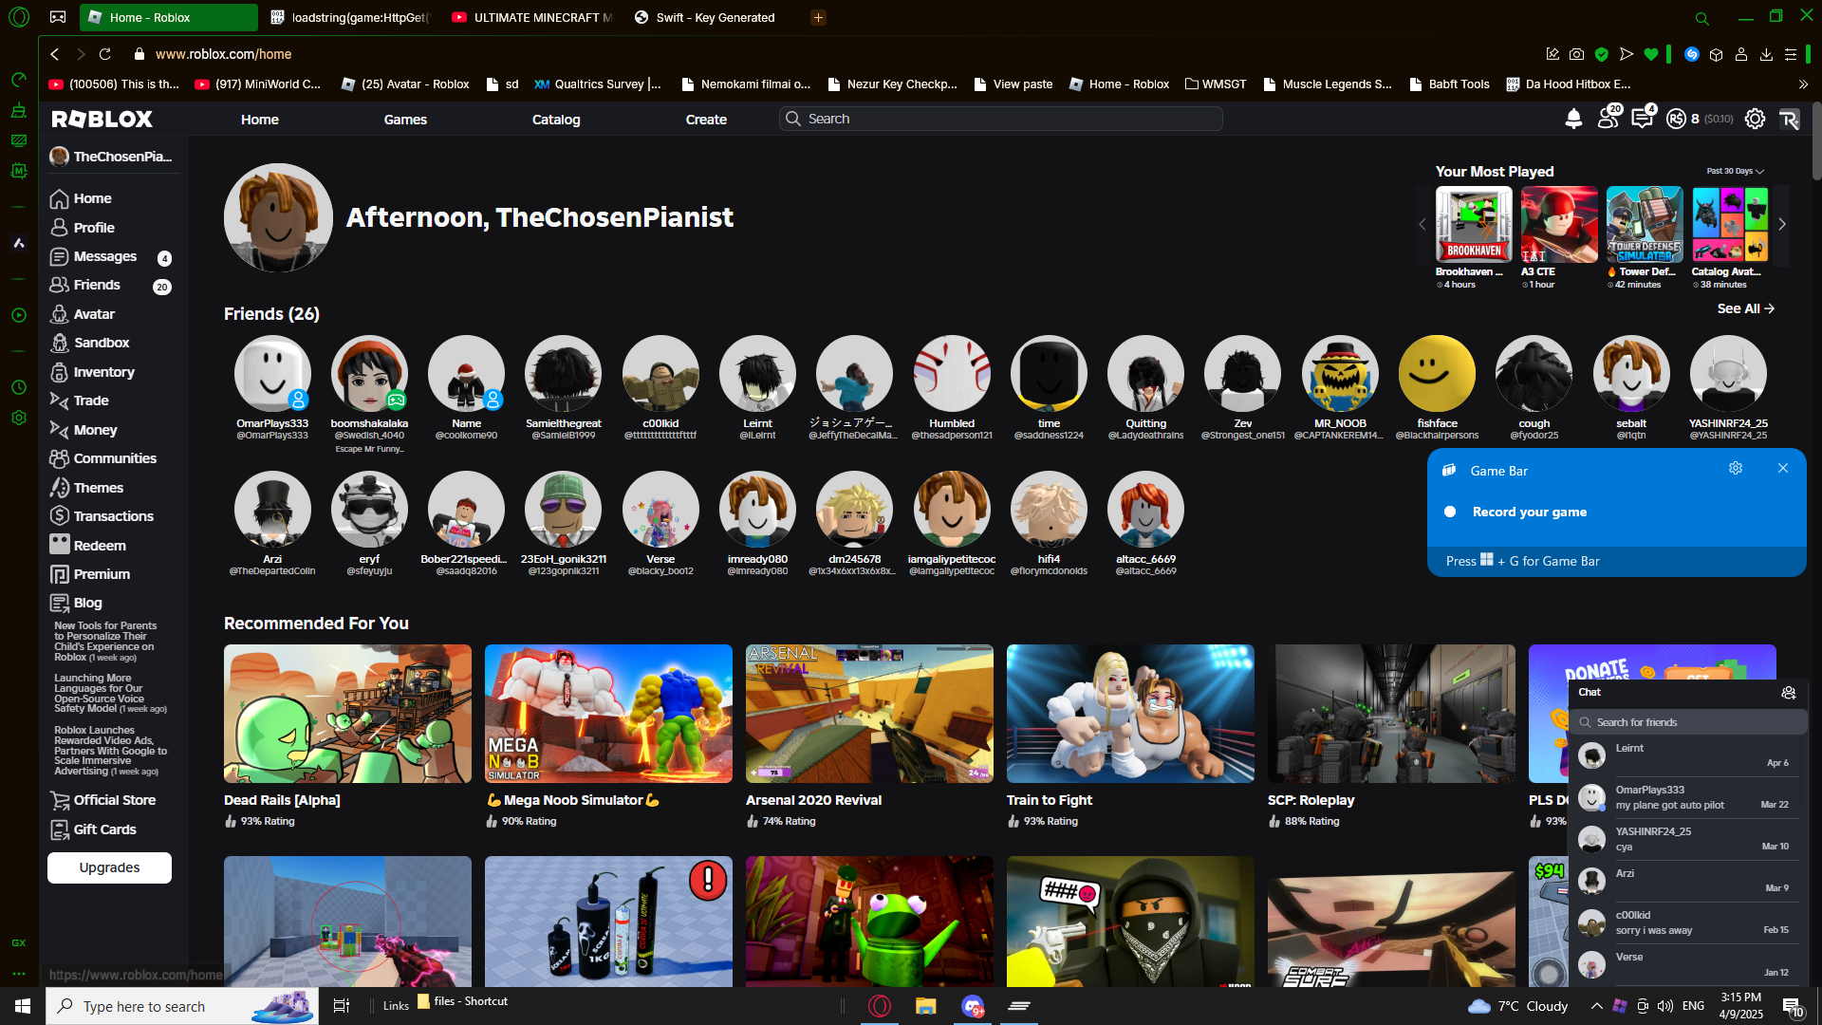The width and height of the screenshot is (1822, 1025).
Task: Open browser downloads icon
Action: point(1766,54)
